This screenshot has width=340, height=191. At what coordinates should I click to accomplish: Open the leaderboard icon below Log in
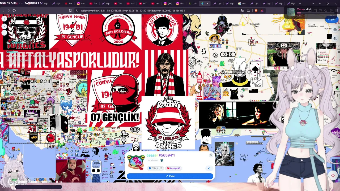coord(335,29)
